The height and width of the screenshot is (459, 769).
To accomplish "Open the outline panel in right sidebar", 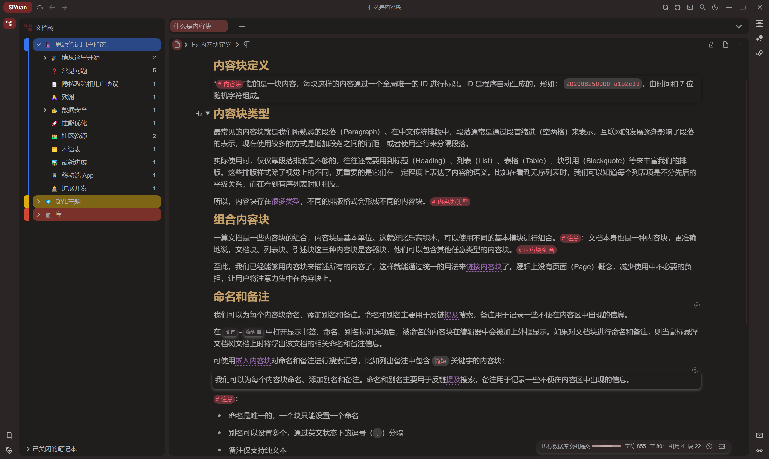I will click(759, 24).
